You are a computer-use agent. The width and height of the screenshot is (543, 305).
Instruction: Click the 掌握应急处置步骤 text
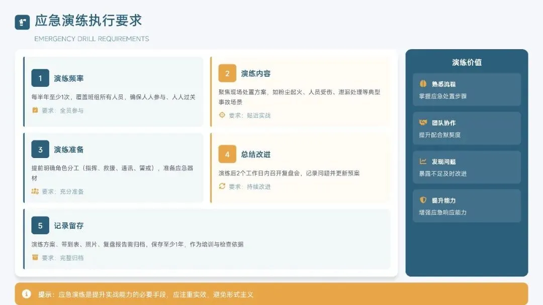coord(443,96)
